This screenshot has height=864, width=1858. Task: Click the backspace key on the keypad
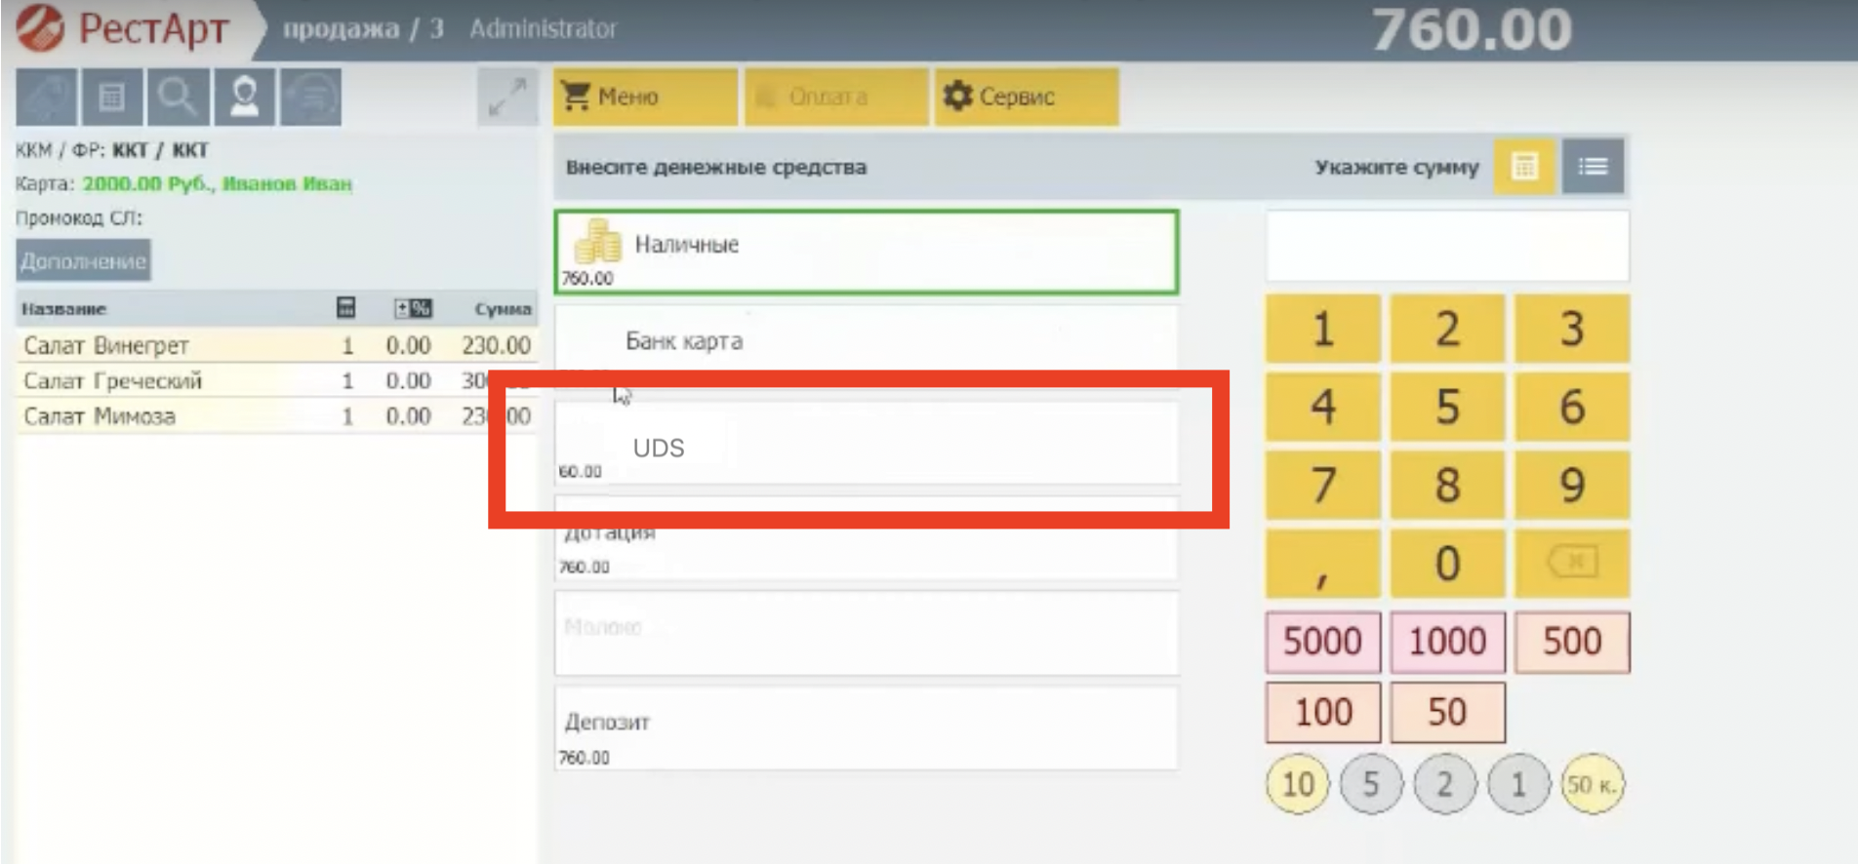[1572, 563]
